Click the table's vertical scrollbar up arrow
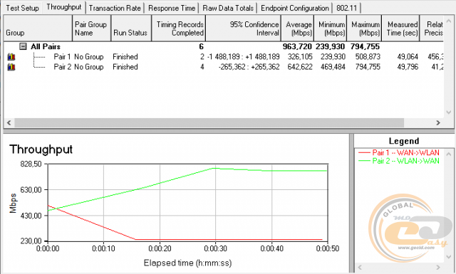The image size is (456, 274). point(448,21)
